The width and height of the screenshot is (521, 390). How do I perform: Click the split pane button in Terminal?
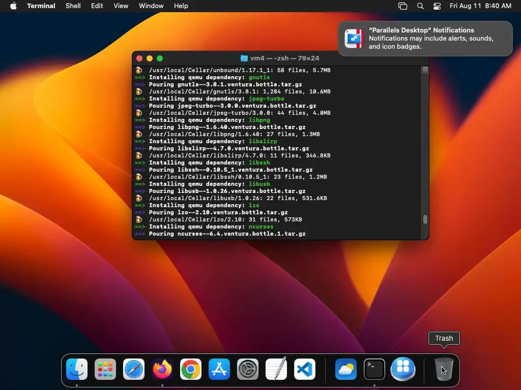point(425,69)
